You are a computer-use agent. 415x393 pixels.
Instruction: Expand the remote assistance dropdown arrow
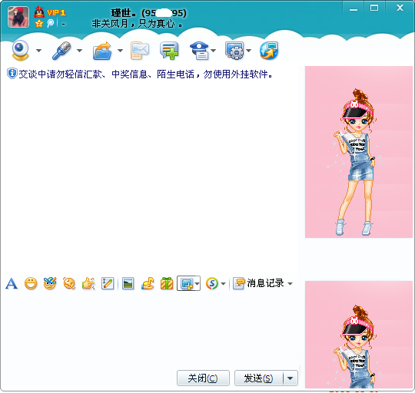tap(248, 51)
